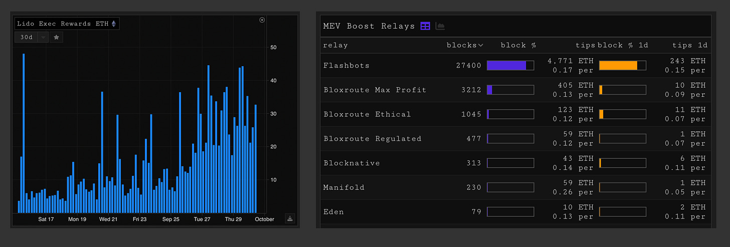The width and height of the screenshot is (730, 247).
Task: Click the Sat 17 date label
Action: point(46,219)
